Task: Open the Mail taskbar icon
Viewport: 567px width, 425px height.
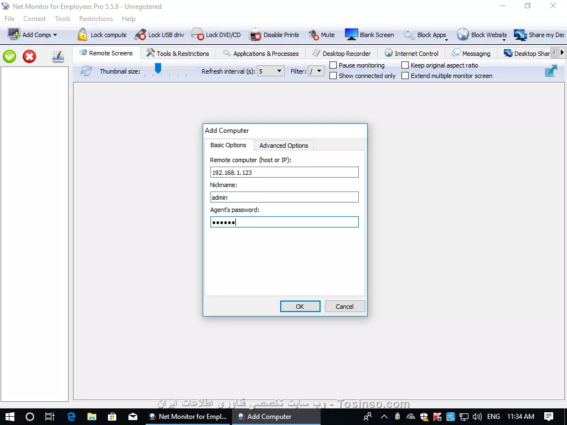Action: (x=133, y=417)
